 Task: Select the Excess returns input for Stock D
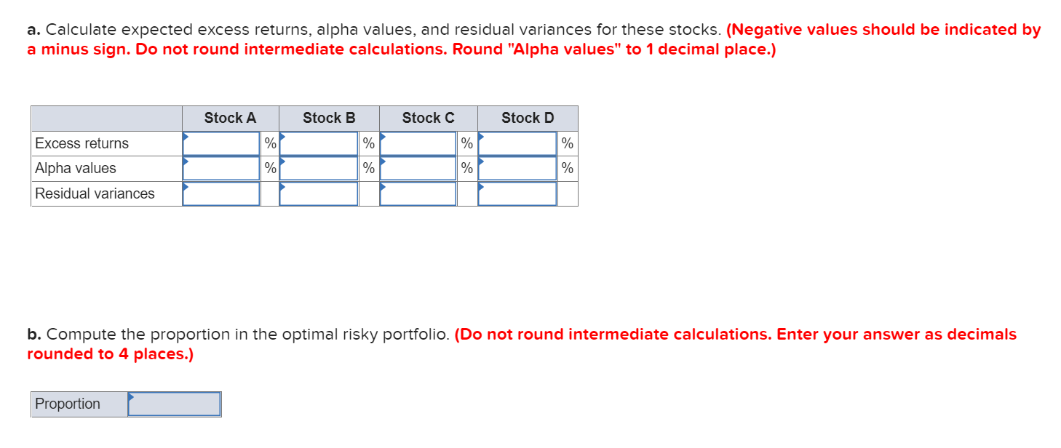517,143
